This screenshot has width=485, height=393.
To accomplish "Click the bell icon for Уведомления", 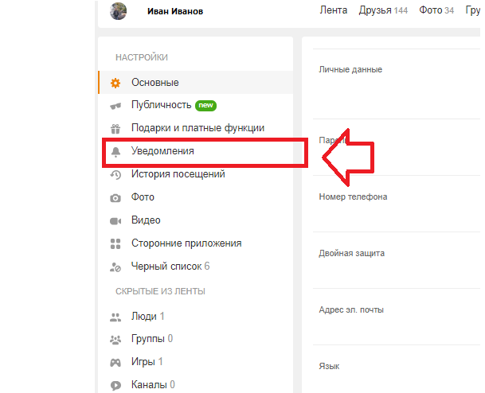I will click(115, 151).
